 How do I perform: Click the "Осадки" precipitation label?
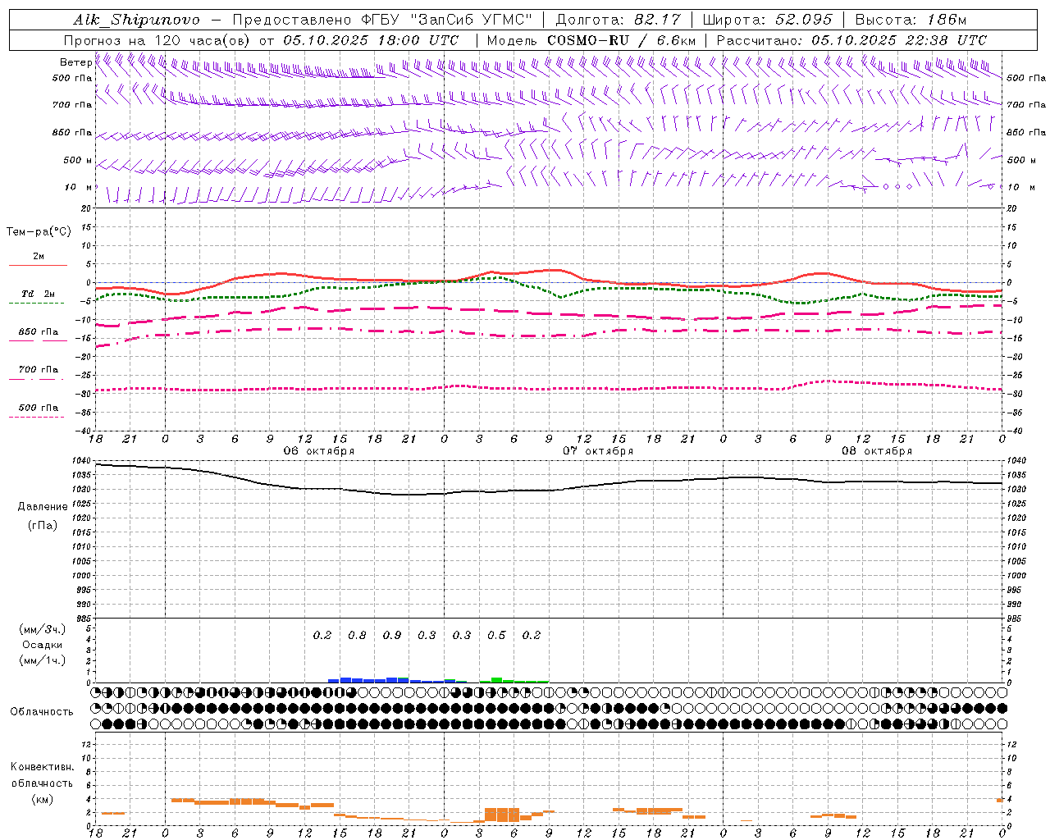pyautogui.click(x=43, y=645)
